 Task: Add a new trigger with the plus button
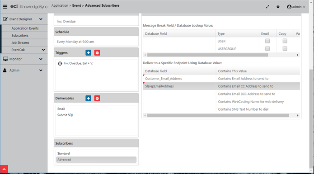point(88,53)
